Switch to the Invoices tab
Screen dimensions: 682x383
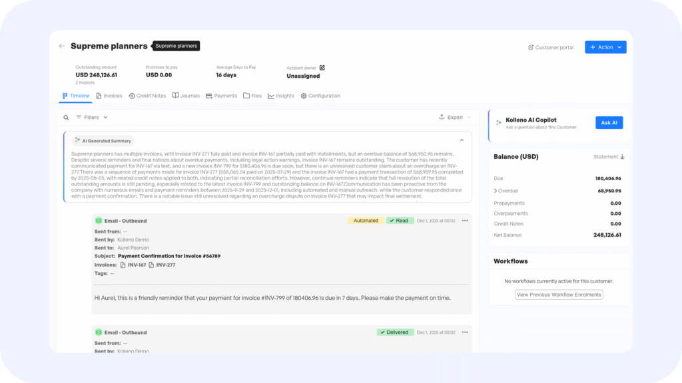point(109,96)
